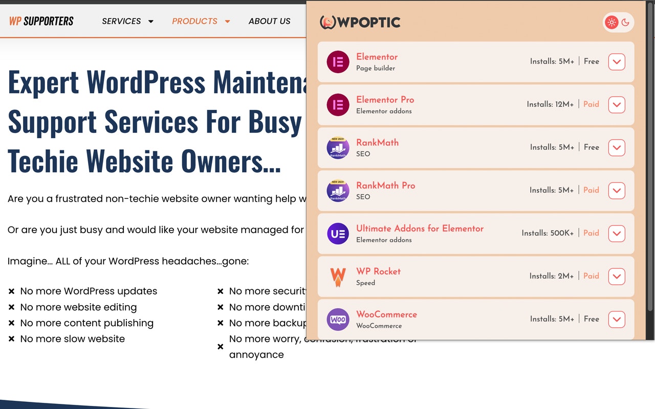This screenshot has width=655, height=409.
Task: Click the page main headline
Action: coord(157,121)
